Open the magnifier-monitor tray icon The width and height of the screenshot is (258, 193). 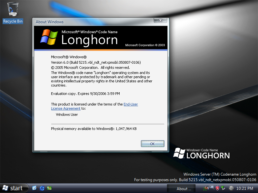(x=212, y=188)
